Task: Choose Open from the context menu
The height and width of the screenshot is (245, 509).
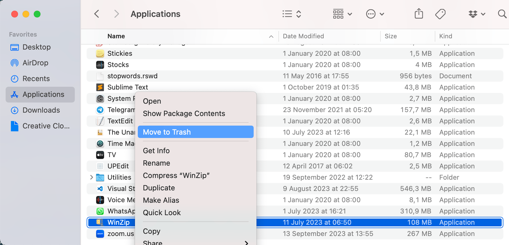Action: pos(196,101)
